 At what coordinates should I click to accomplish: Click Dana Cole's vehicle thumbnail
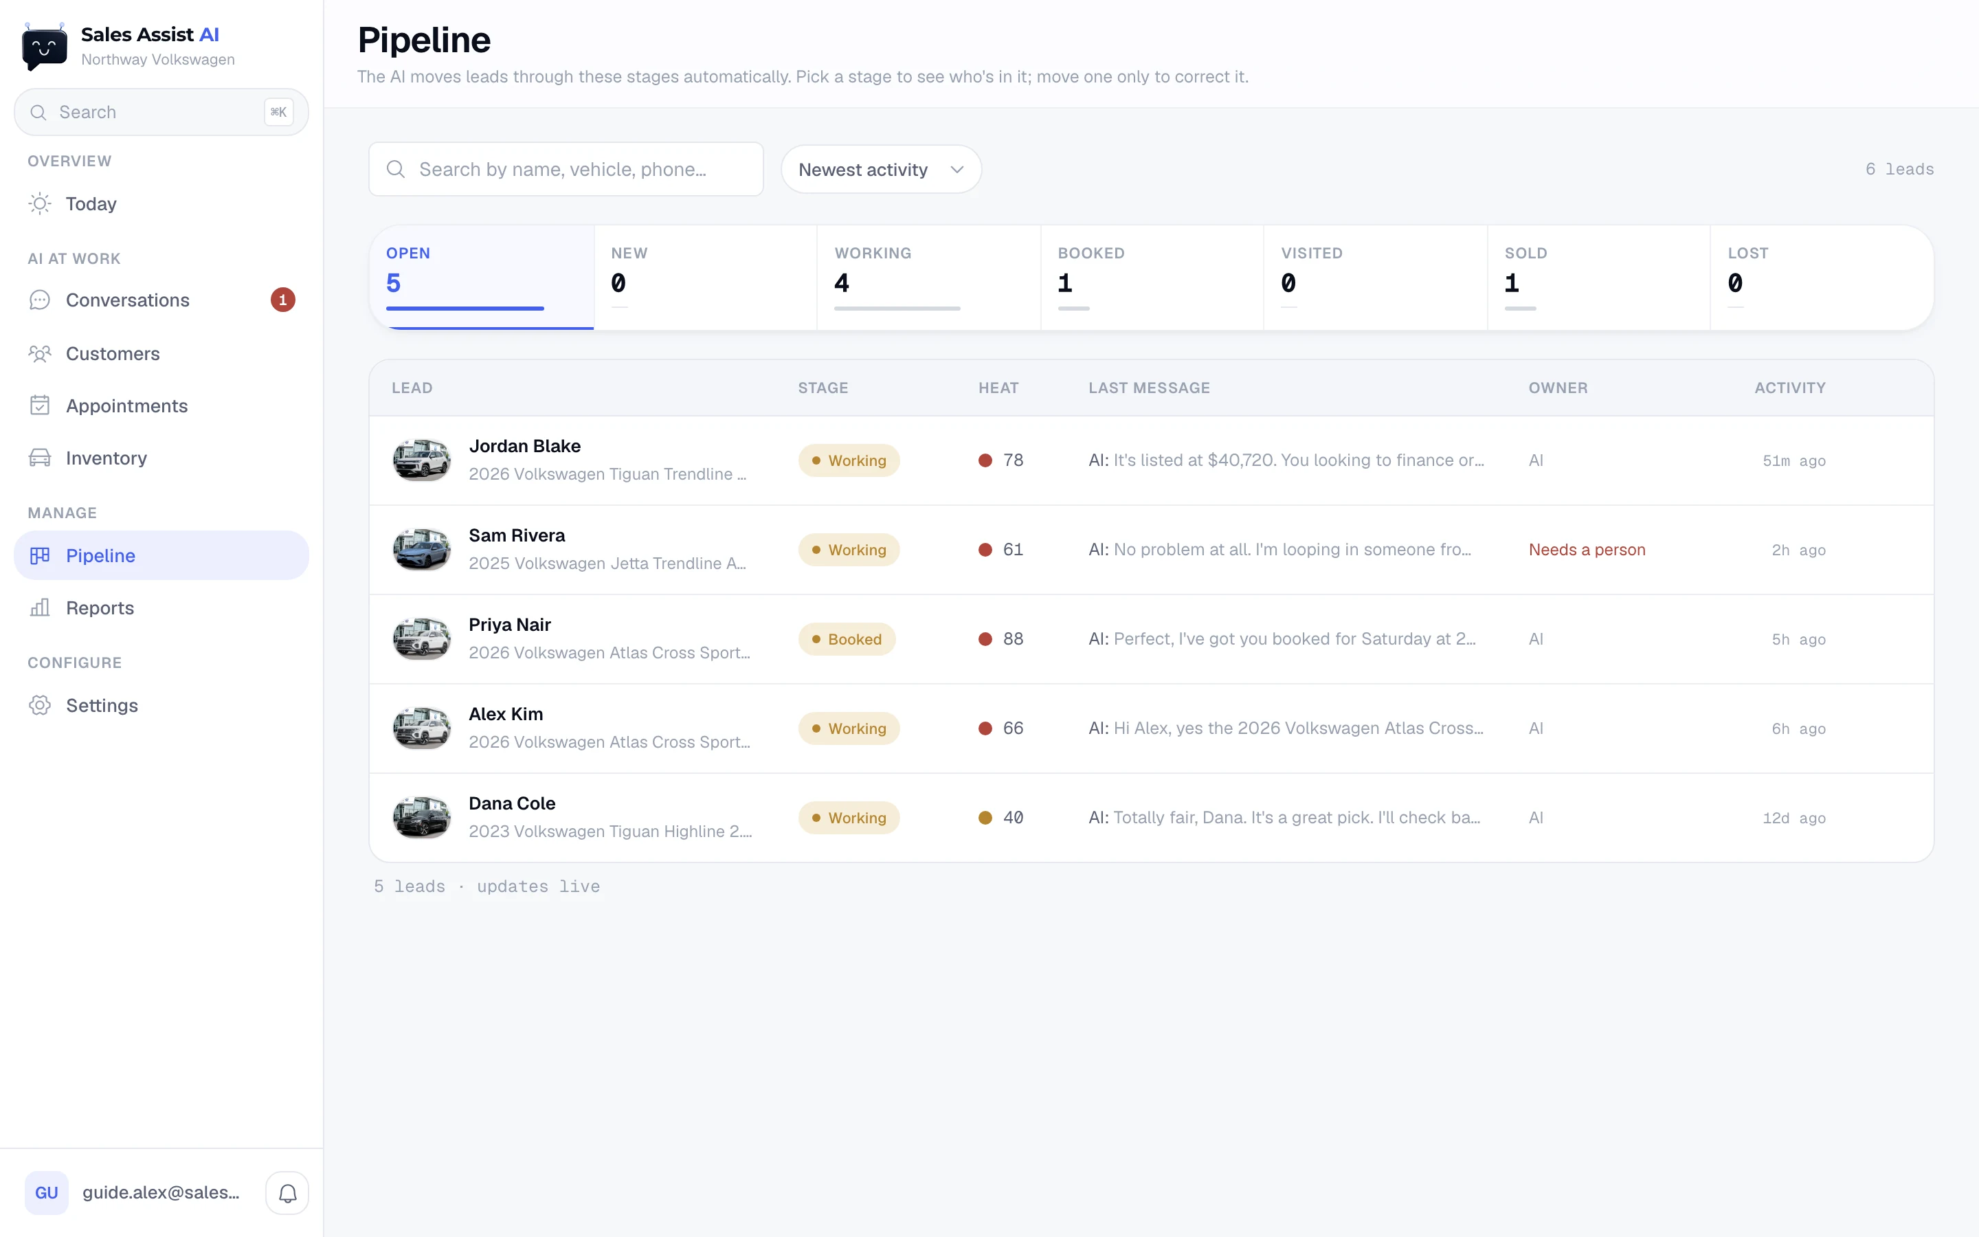pos(422,817)
